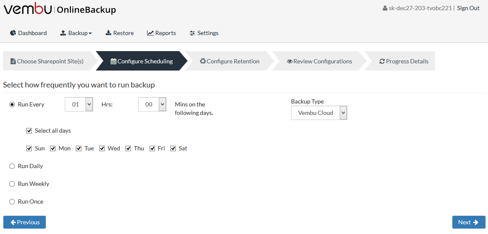Click the Dashboard pie chart icon
Screen dimensions: 488x234
[x=13, y=33]
